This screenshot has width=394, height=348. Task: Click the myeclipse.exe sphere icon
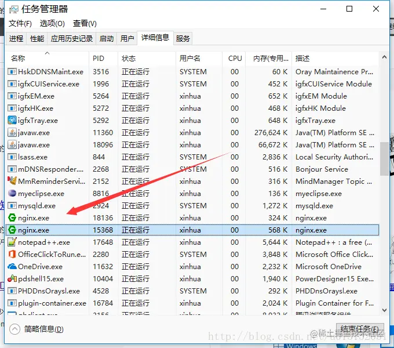tap(12, 193)
